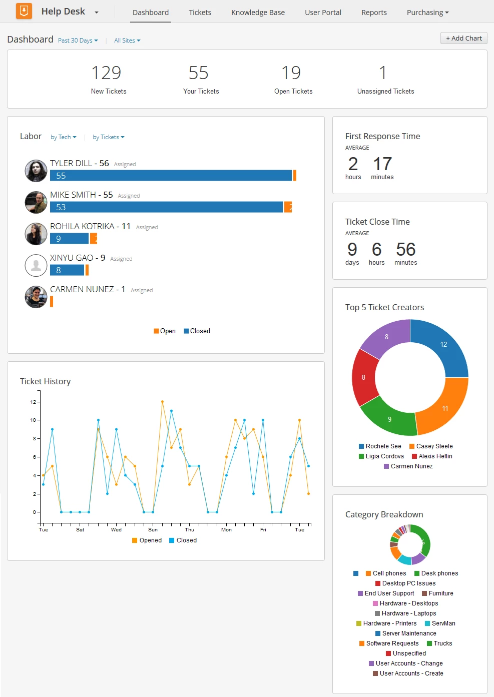Toggle Software Requests legend entry
This screenshot has height=697, width=494.
tap(389, 643)
